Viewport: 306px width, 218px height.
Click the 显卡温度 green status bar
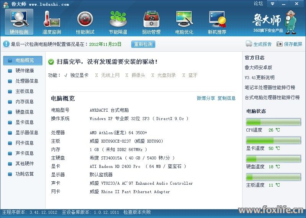pos(273,140)
